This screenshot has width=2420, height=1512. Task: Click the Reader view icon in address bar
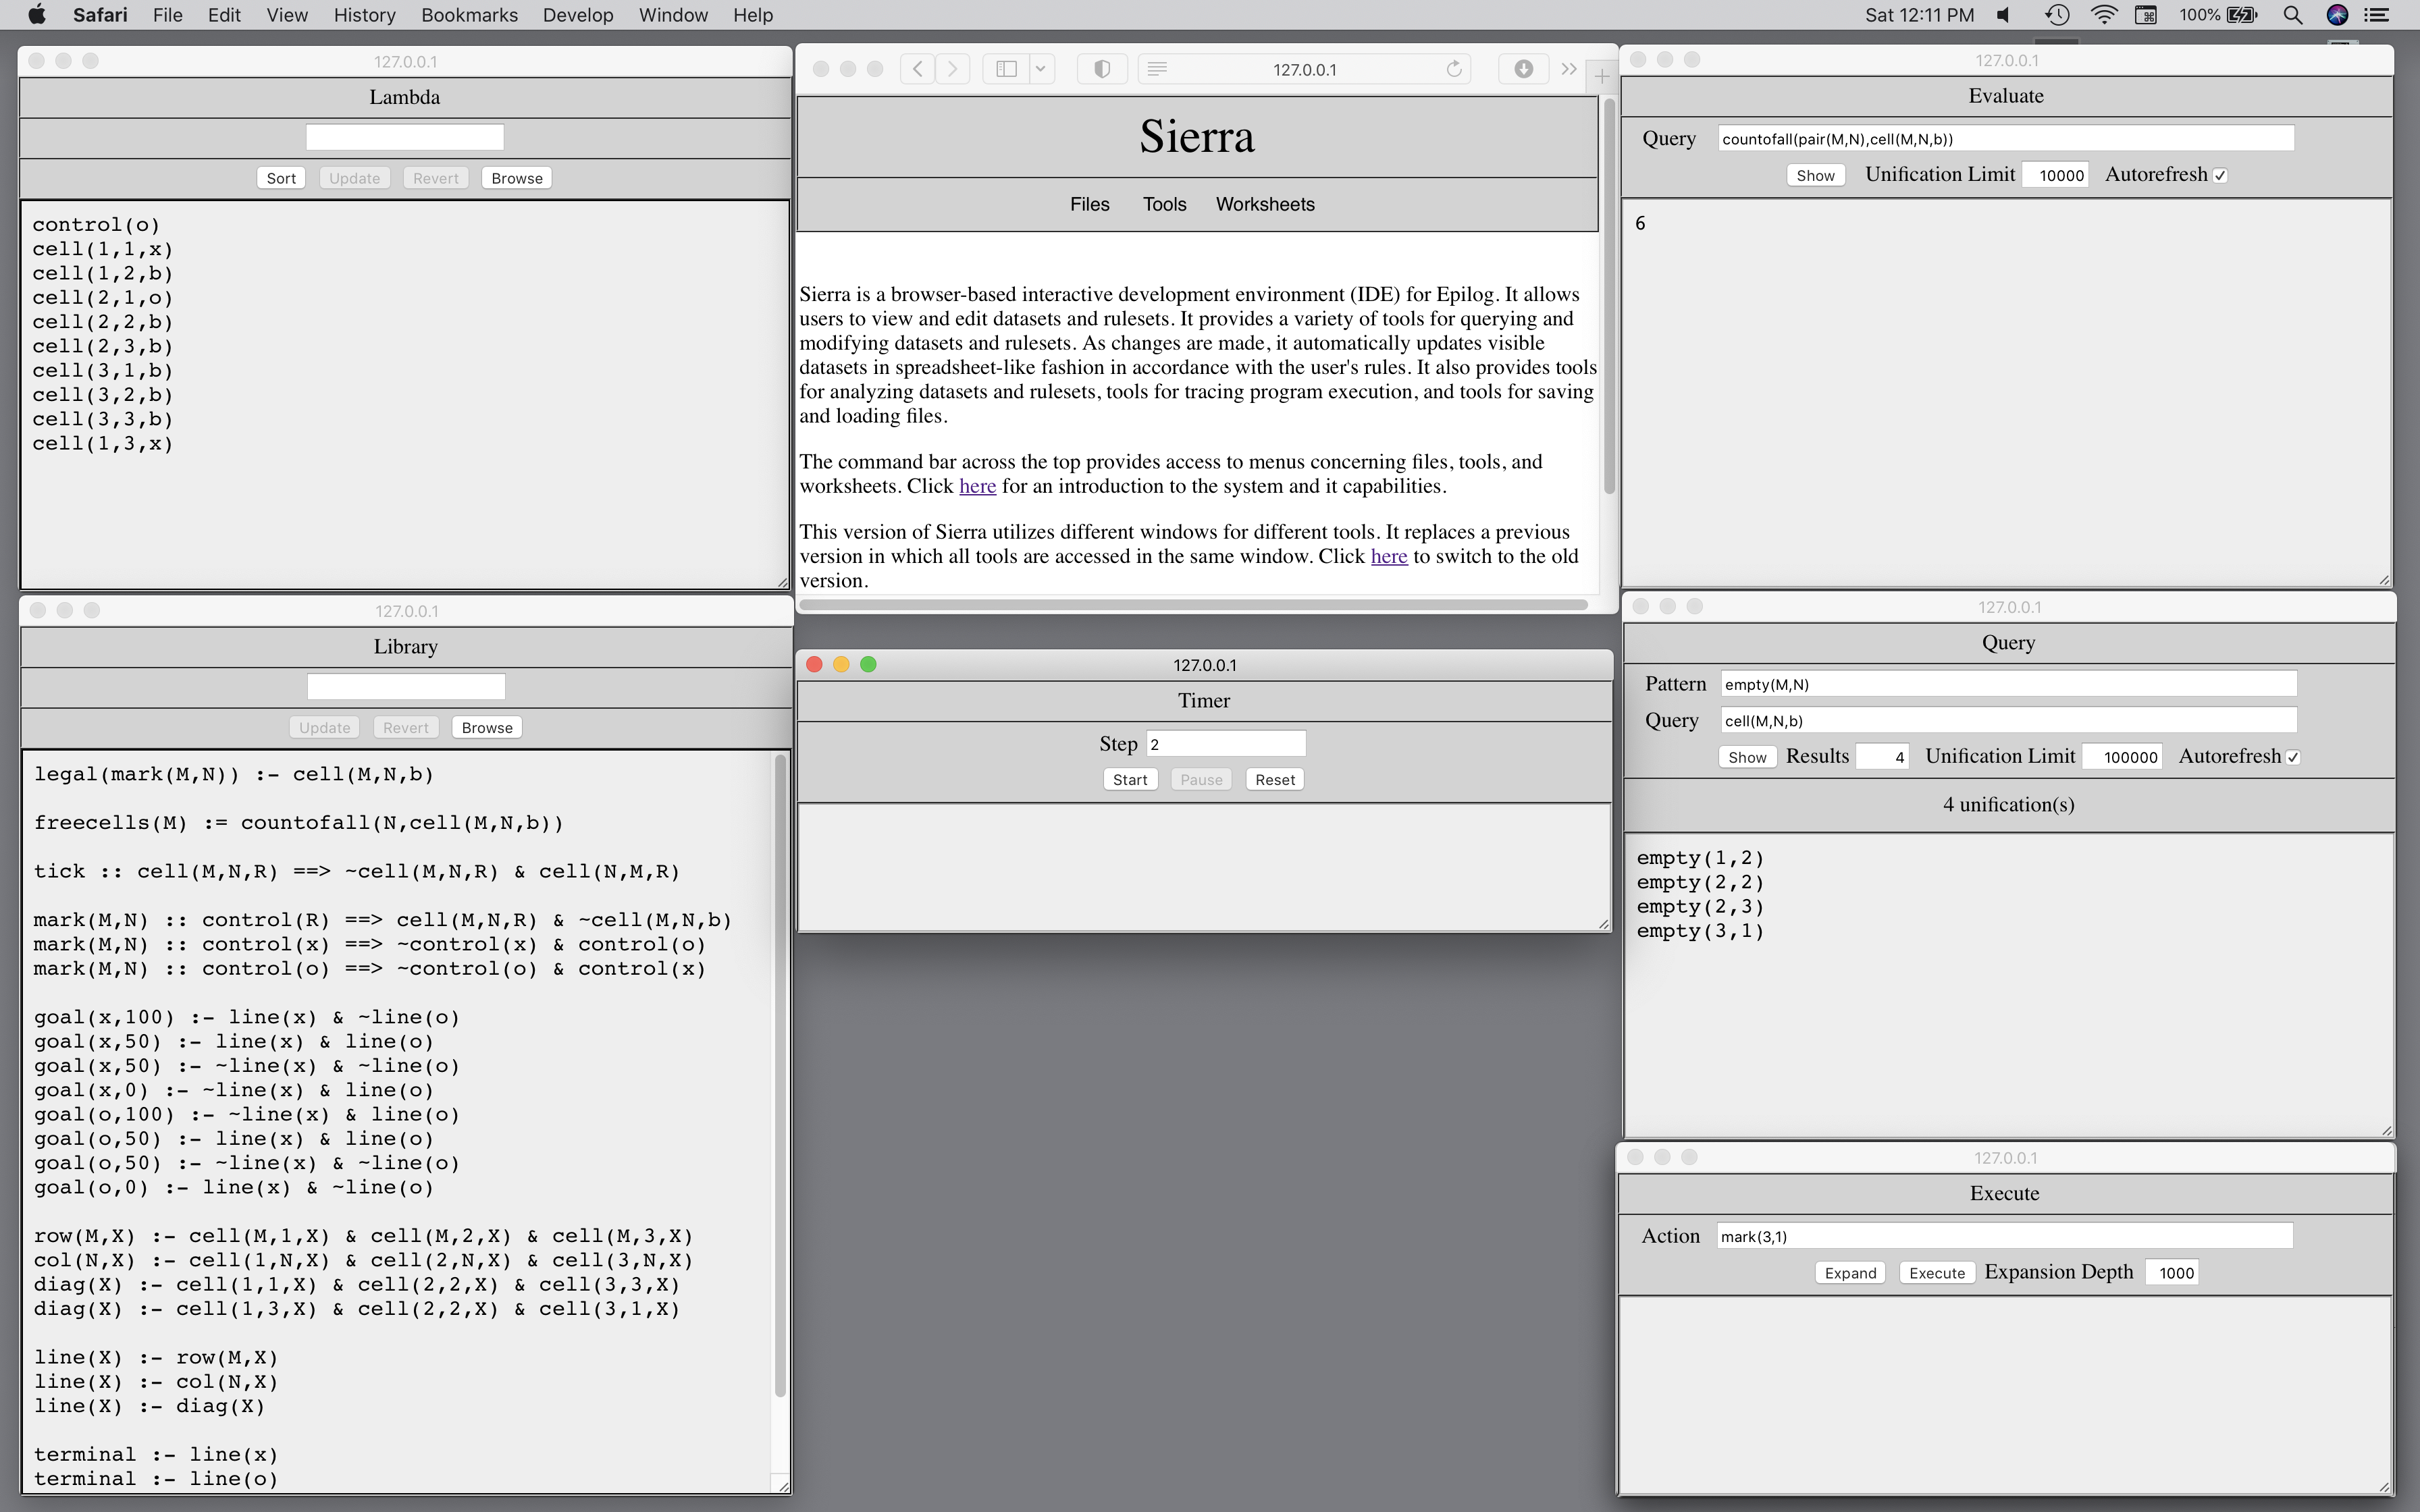pyautogui.click(x=1157, y=69)
